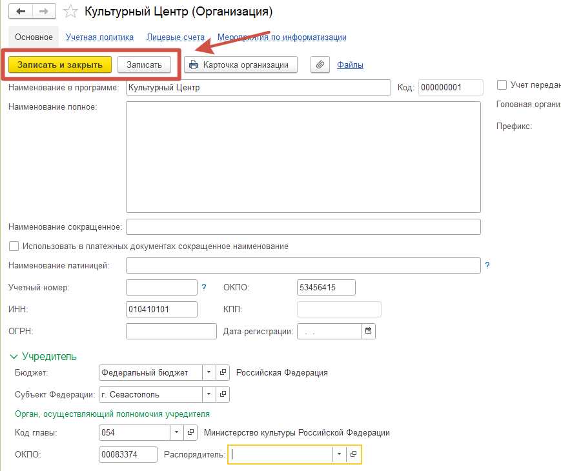Screen dimensions: 561x471
Task: Expand the Распорядитель dropdown
Action: [340, 454]
